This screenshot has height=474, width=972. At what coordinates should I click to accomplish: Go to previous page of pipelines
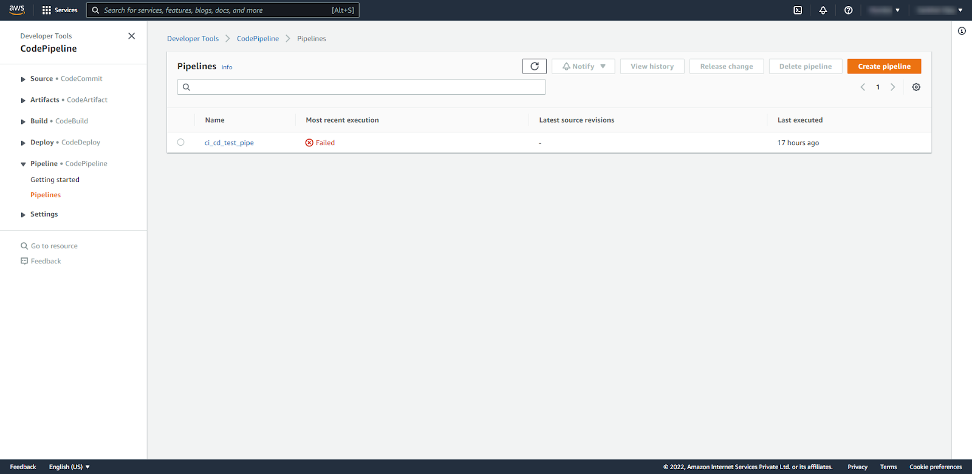point(863,87)
